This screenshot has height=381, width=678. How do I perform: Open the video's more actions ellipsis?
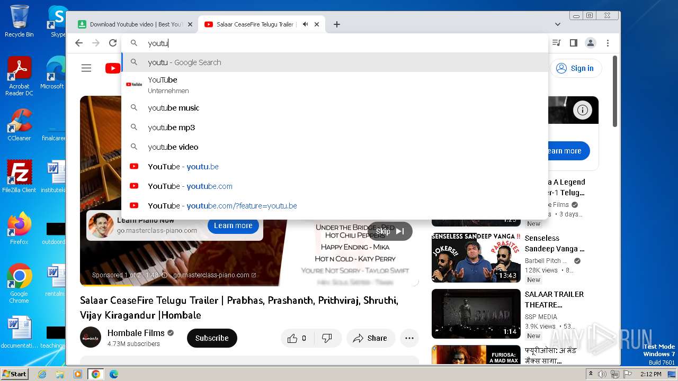[x=409, y=338]
